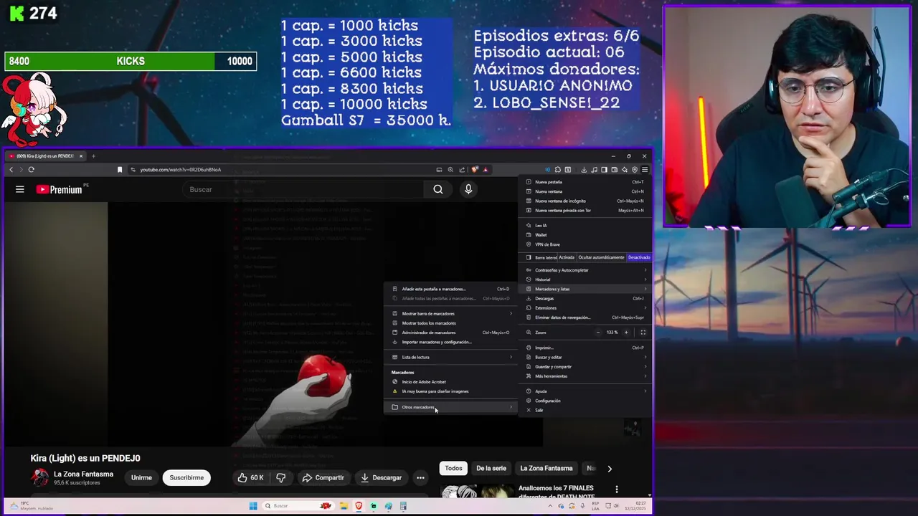
Task: Go back with the browser back arrow
Action: [11, 170]
